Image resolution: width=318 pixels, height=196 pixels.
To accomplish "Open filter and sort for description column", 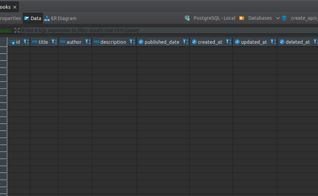I will [x=133, y=42].
